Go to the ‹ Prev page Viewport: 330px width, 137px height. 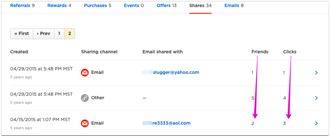44,34
